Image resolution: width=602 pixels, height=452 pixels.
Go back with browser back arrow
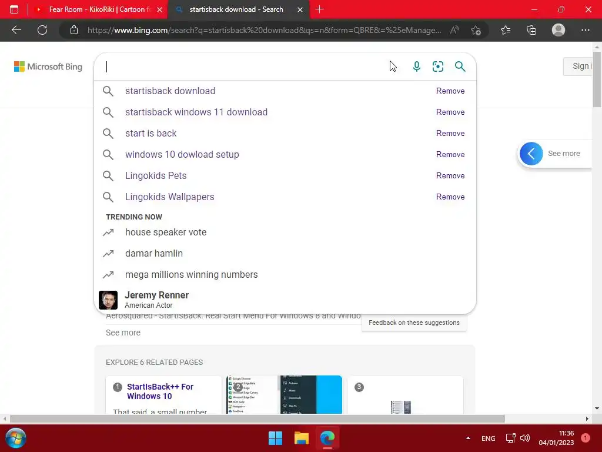(x=16, y=30)
